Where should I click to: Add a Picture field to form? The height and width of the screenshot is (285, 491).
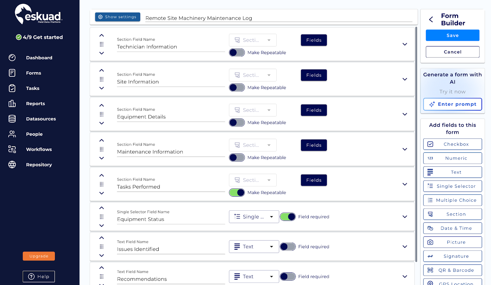tap(452, 242)
